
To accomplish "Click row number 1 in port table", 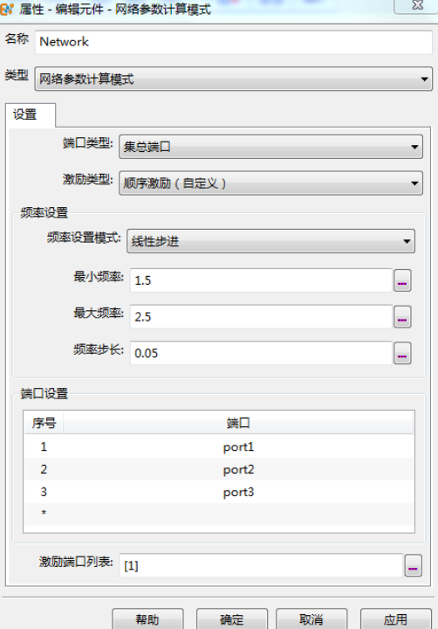I will 44,447.
